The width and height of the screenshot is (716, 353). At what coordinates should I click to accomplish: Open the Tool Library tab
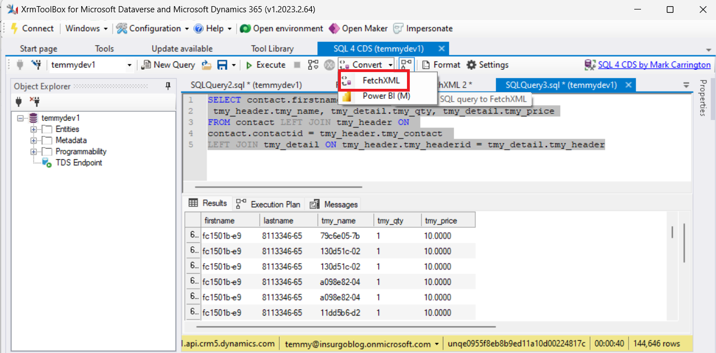point(272,49)
